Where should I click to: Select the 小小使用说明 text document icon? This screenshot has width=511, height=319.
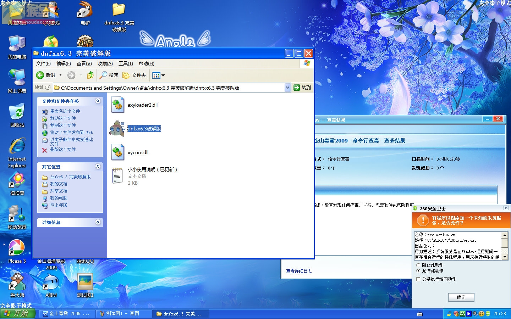click(117, 176)
